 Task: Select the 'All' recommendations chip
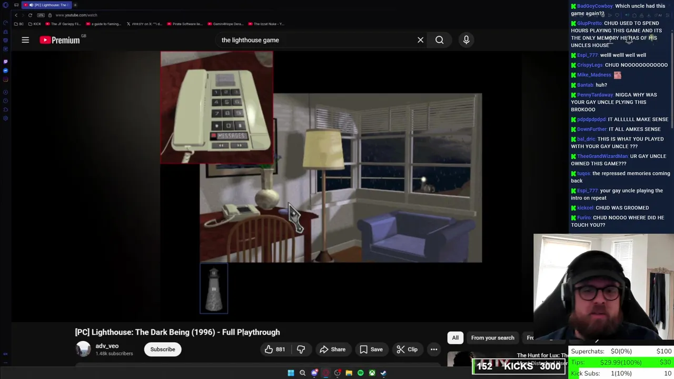[x=455, y=338]
